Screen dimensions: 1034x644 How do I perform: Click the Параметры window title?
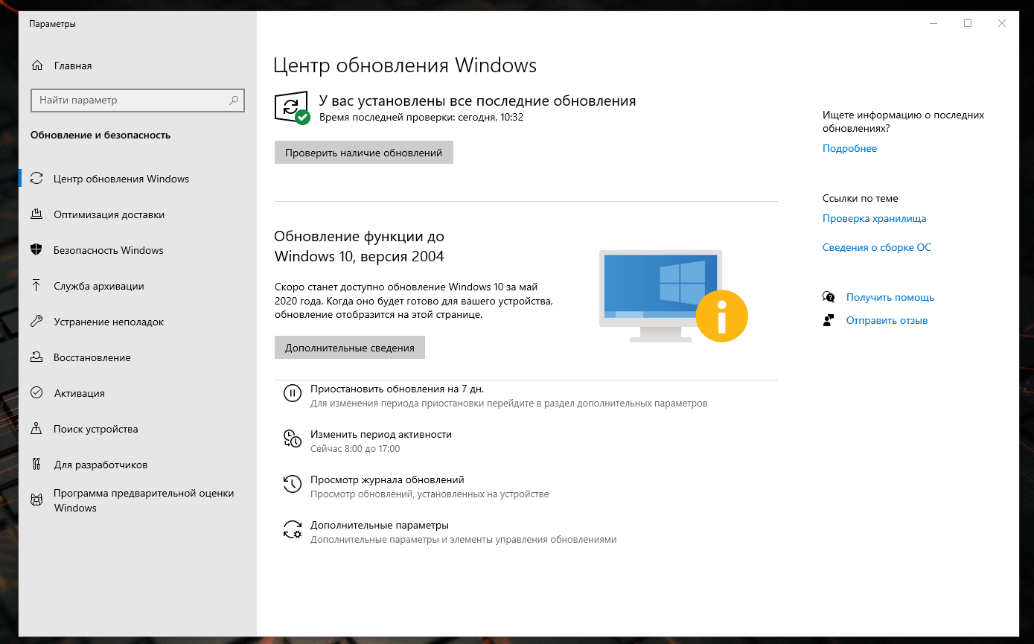[x=52, y=24]
